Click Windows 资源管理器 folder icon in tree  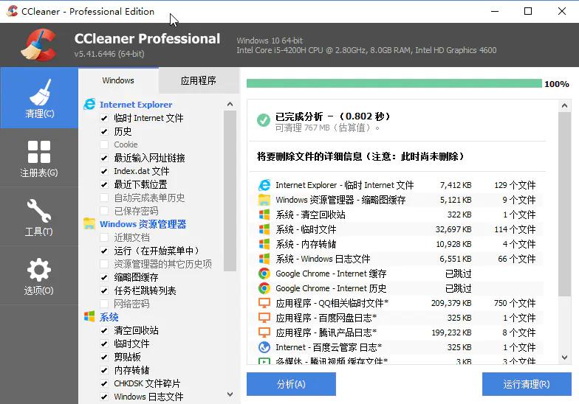click(x=89, y=224)
